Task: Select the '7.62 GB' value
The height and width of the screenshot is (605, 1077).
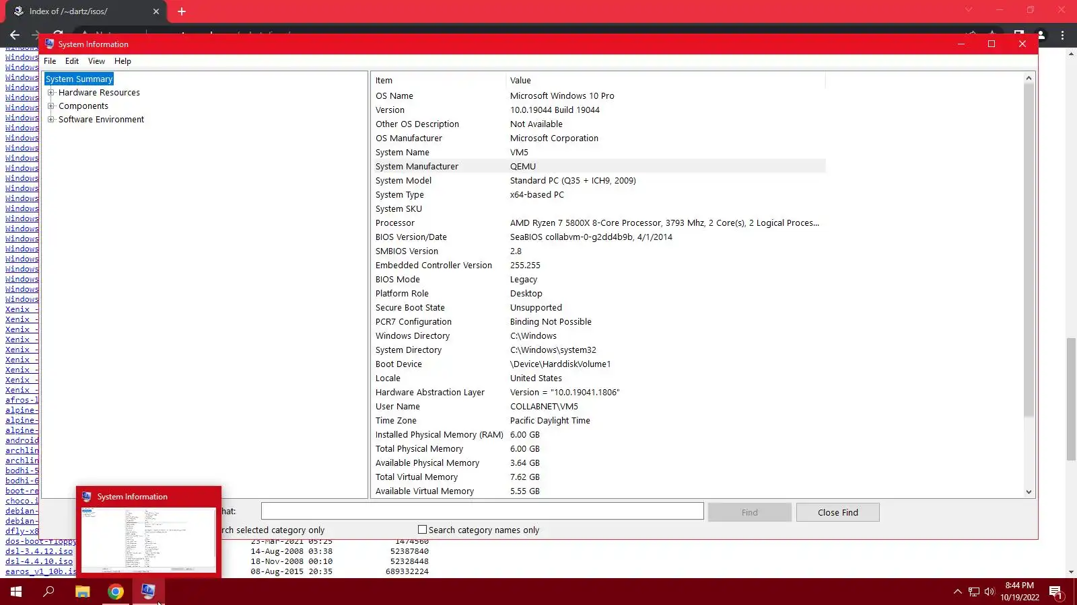Action: click(525, 477)
